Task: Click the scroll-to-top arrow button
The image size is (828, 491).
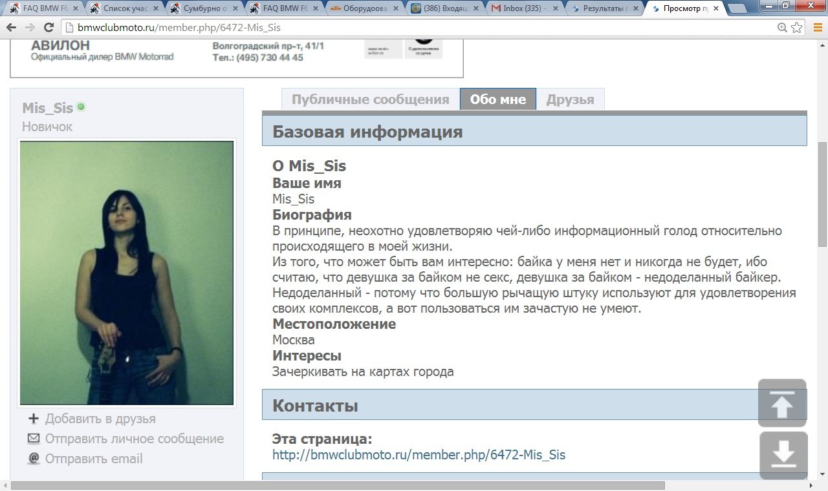Action: [782, 403]
